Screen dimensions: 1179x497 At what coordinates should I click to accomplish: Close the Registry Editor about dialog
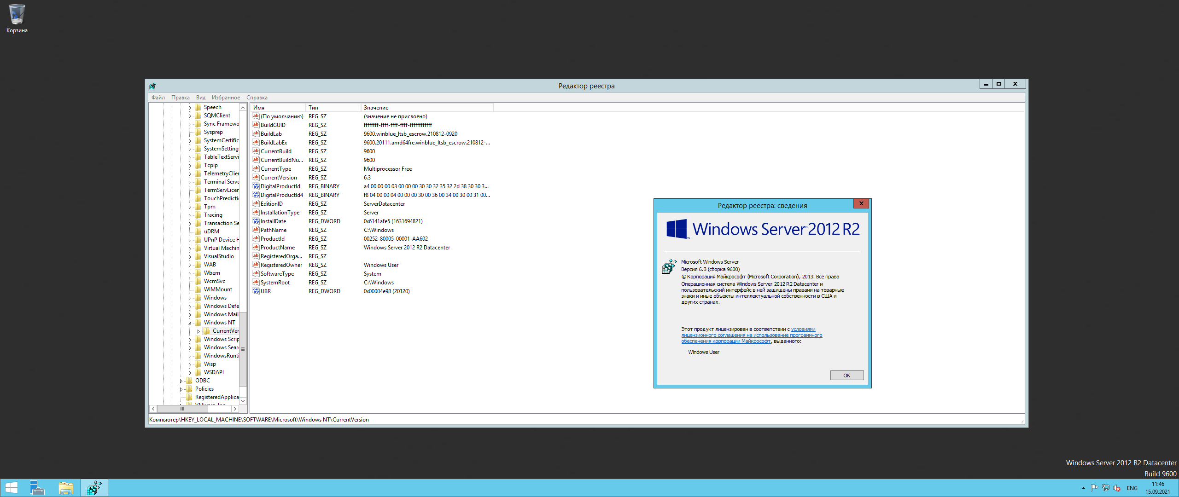[861, 203]
